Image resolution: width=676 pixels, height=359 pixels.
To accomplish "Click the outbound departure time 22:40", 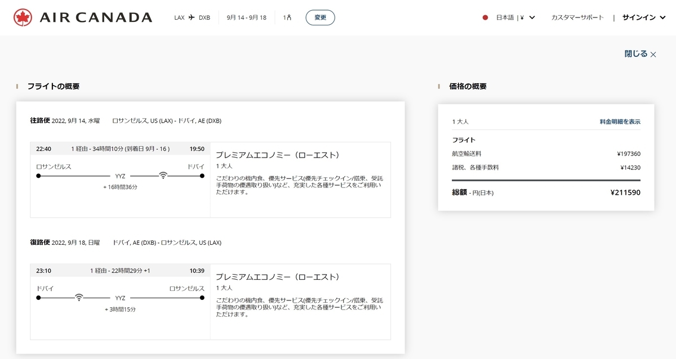I will (x=43, y=149).
